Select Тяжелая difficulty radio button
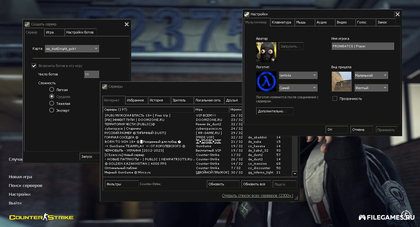 [x=52, y=103]
